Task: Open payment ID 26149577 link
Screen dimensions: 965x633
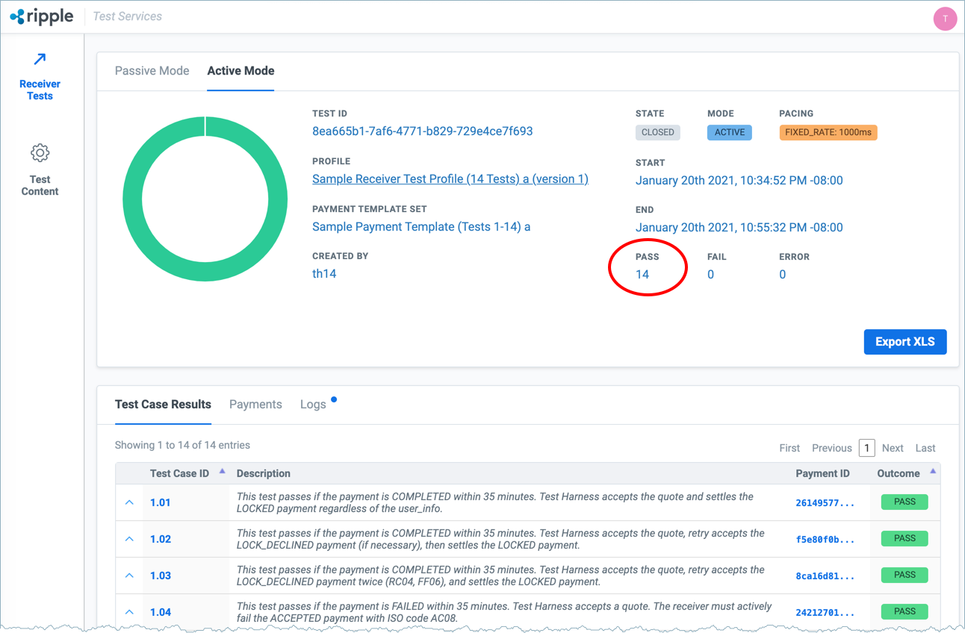Action: click(x=825, y=503)
